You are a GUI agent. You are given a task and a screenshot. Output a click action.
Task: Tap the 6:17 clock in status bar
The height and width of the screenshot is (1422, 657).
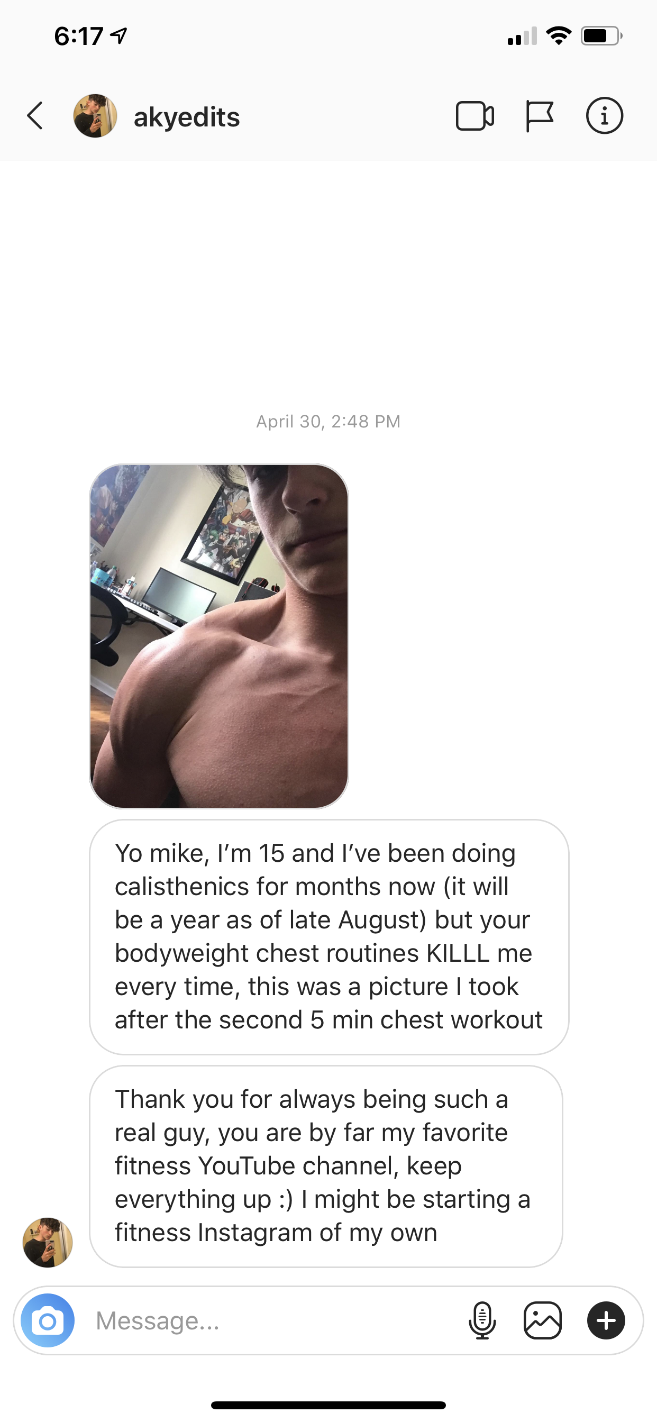[x=78, y=37]
